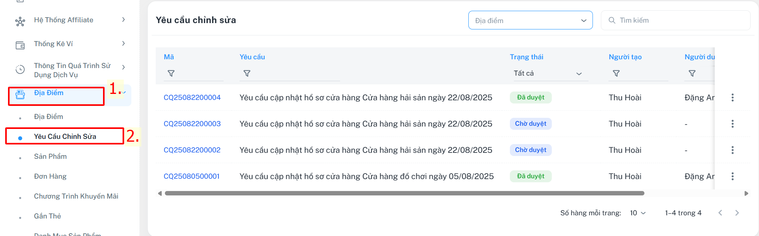Image resolution: width=759 pixels, height=236 pixels.
Task: Open request link CQ25082200002
Action: [192, 150]
